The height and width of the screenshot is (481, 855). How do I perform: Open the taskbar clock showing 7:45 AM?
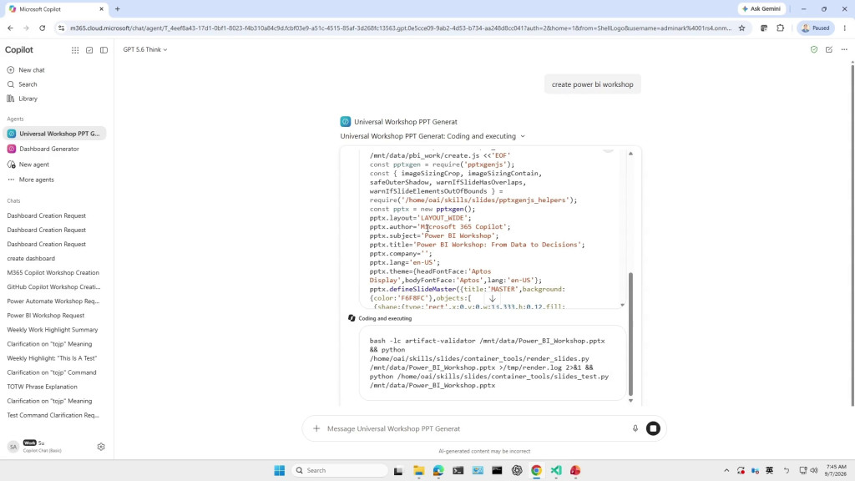(x=836, y=470)
